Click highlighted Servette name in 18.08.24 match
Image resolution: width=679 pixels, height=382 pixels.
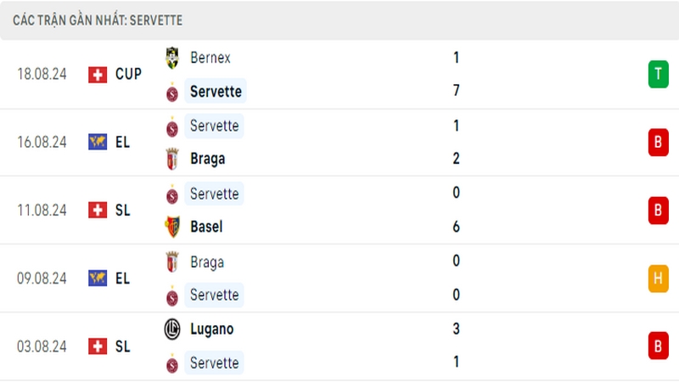(216, 91)
